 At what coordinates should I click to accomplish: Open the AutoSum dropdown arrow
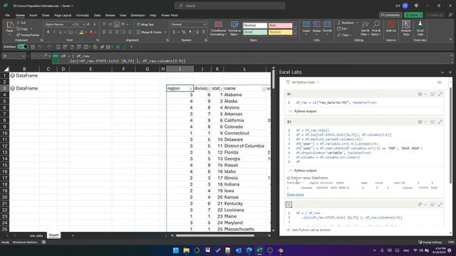pos(357,23)
